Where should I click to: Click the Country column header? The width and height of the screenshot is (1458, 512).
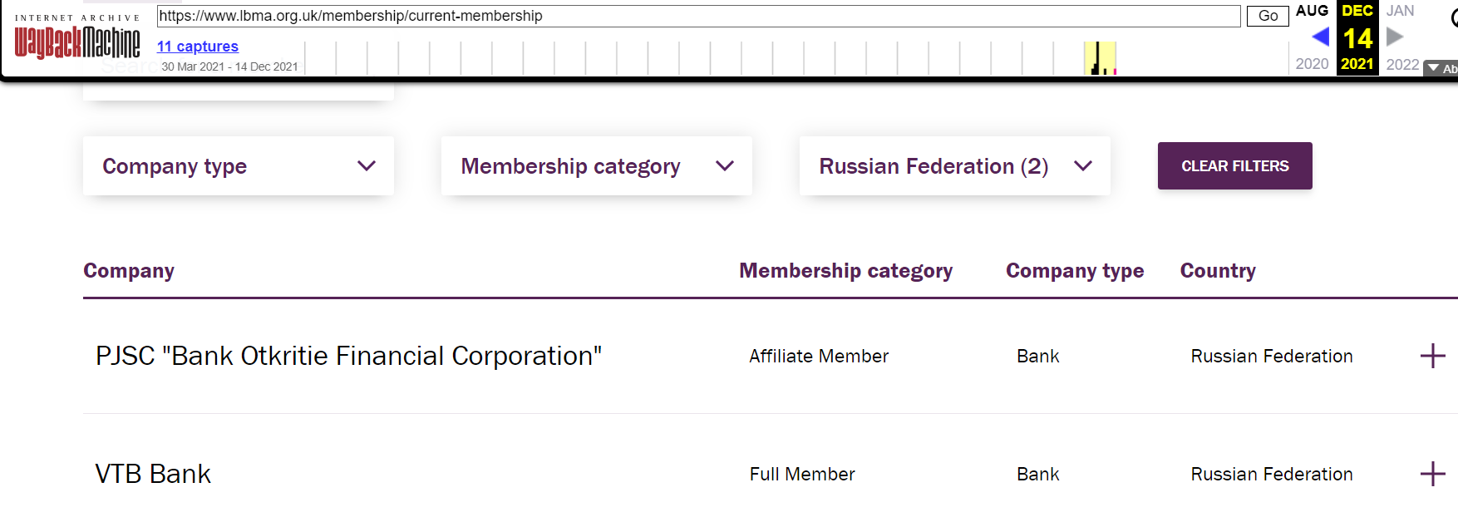click(x=1218, y=271)
